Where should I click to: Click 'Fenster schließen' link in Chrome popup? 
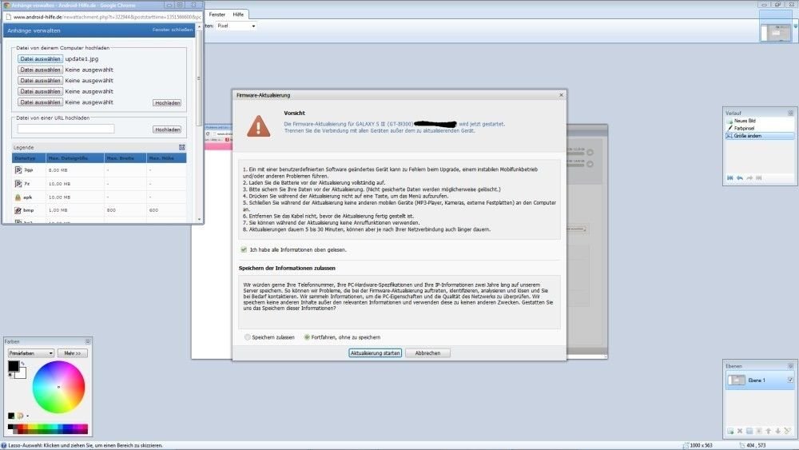point(173,30)
